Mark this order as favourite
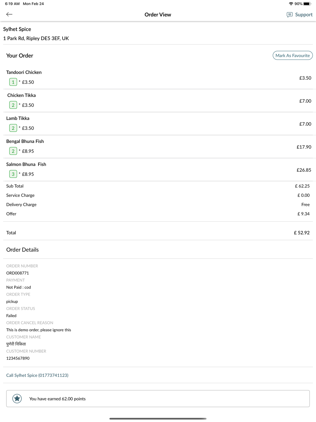The image size is (316, 422). [293, 55]
